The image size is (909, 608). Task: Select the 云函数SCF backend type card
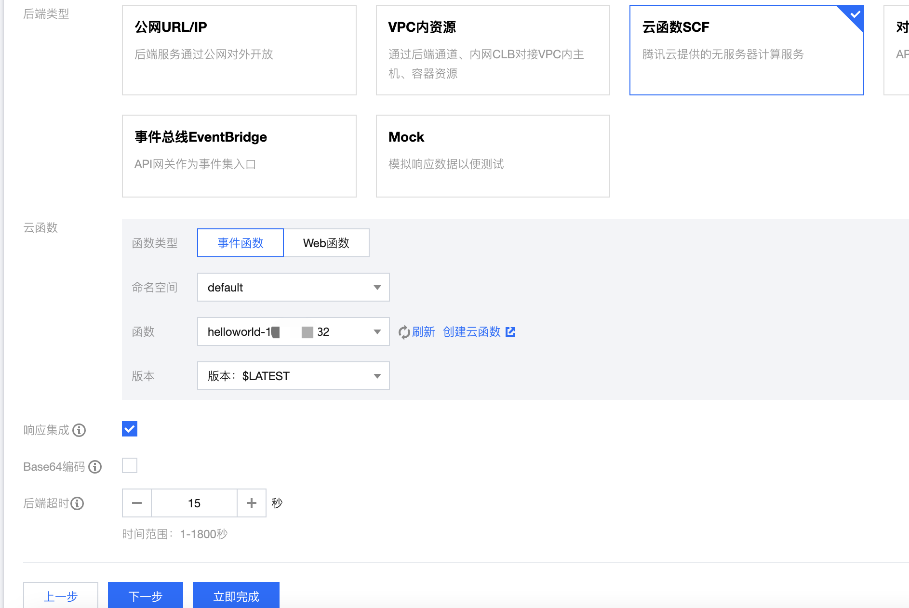coord(746,50)
